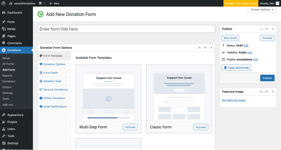Click the Preview button
281x150 pixels.
point(267,38)
